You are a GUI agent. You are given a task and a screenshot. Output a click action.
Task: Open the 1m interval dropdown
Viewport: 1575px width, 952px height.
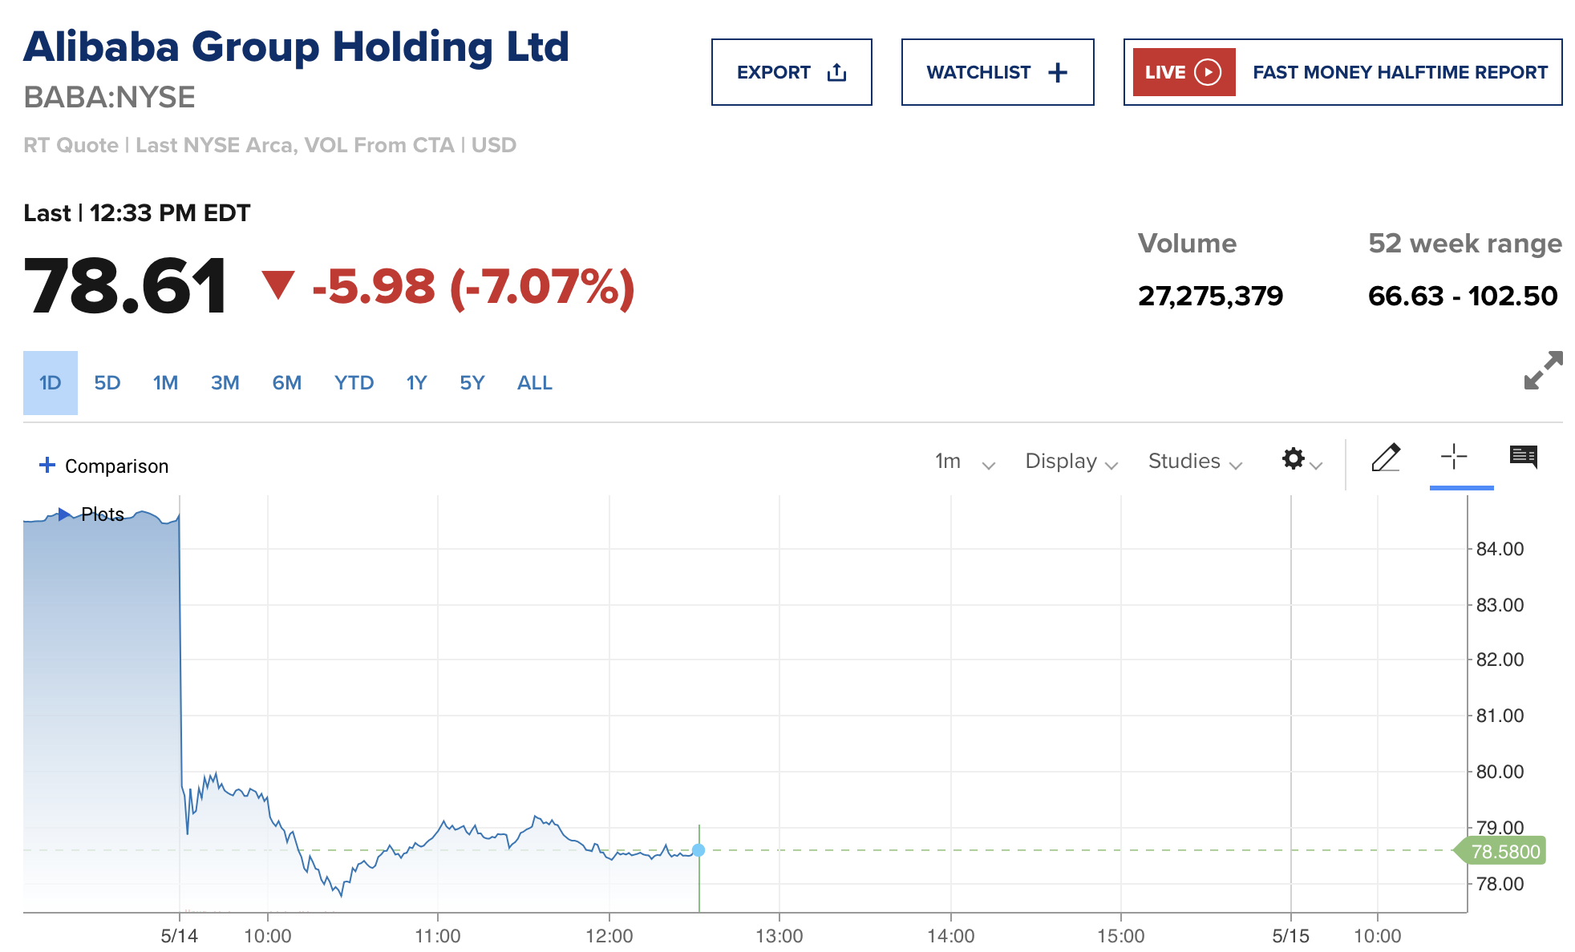pos(964,462)
